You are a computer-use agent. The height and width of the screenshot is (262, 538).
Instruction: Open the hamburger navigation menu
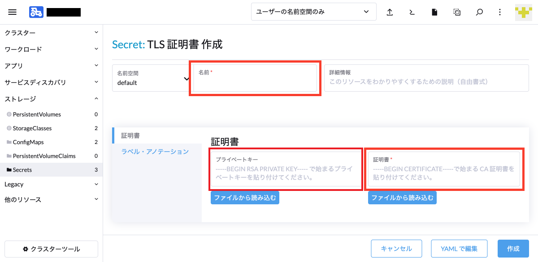pyautogui.click(x=13, y=12)
